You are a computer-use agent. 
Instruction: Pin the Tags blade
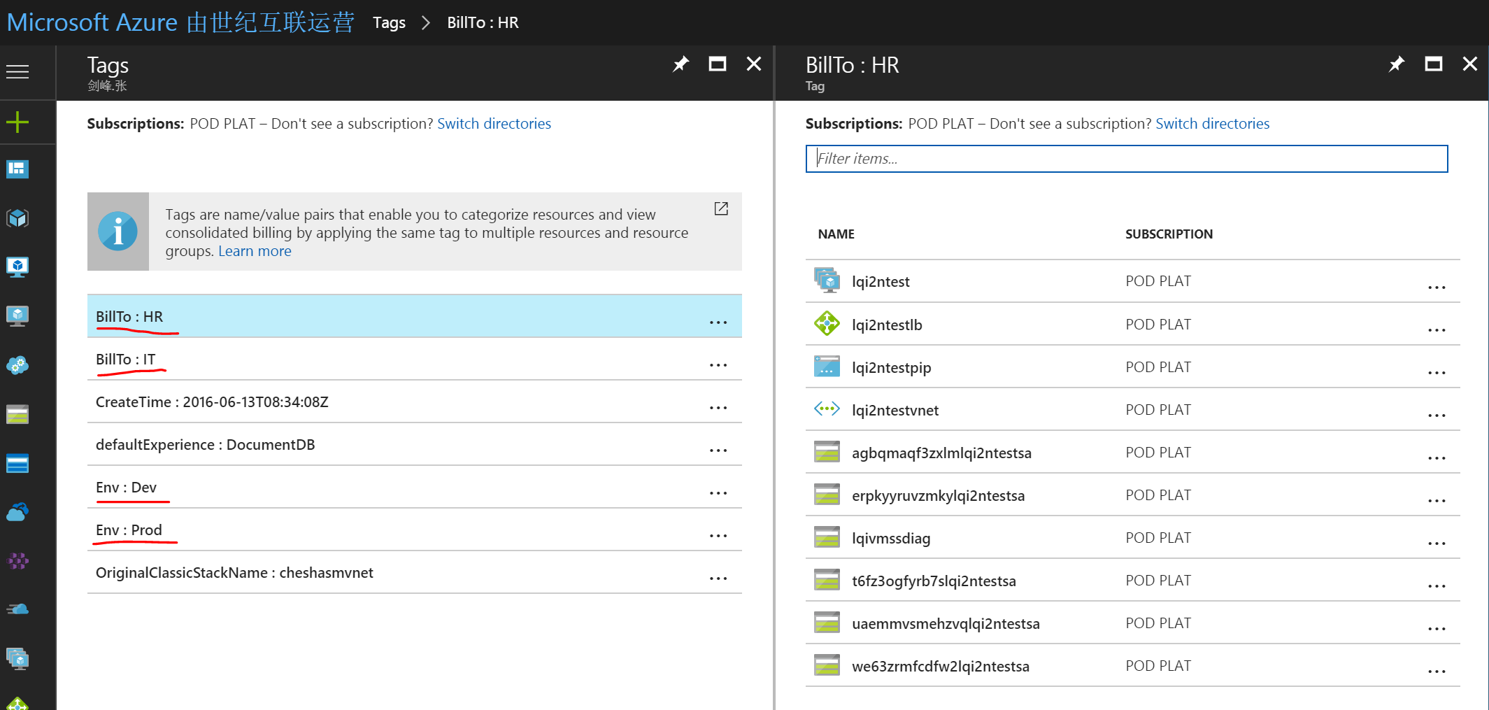(681, 64)
